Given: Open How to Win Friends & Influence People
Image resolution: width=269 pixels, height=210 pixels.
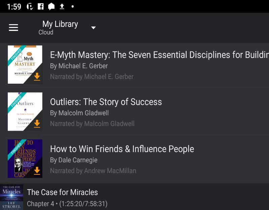Looking at the screenshot, I should 122,149.
